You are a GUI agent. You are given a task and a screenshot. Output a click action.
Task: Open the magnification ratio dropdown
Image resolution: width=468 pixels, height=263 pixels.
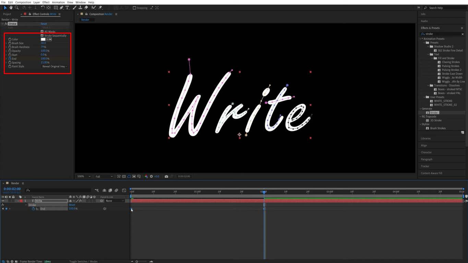coord(83,176)
